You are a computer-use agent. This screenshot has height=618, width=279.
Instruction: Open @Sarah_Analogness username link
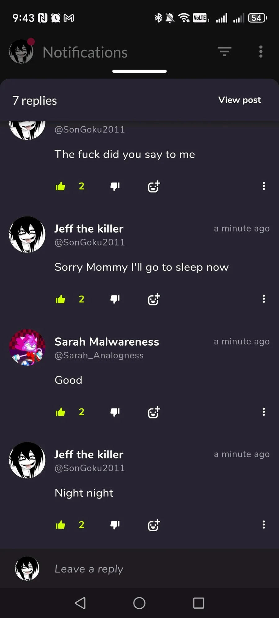coord(99,355)
